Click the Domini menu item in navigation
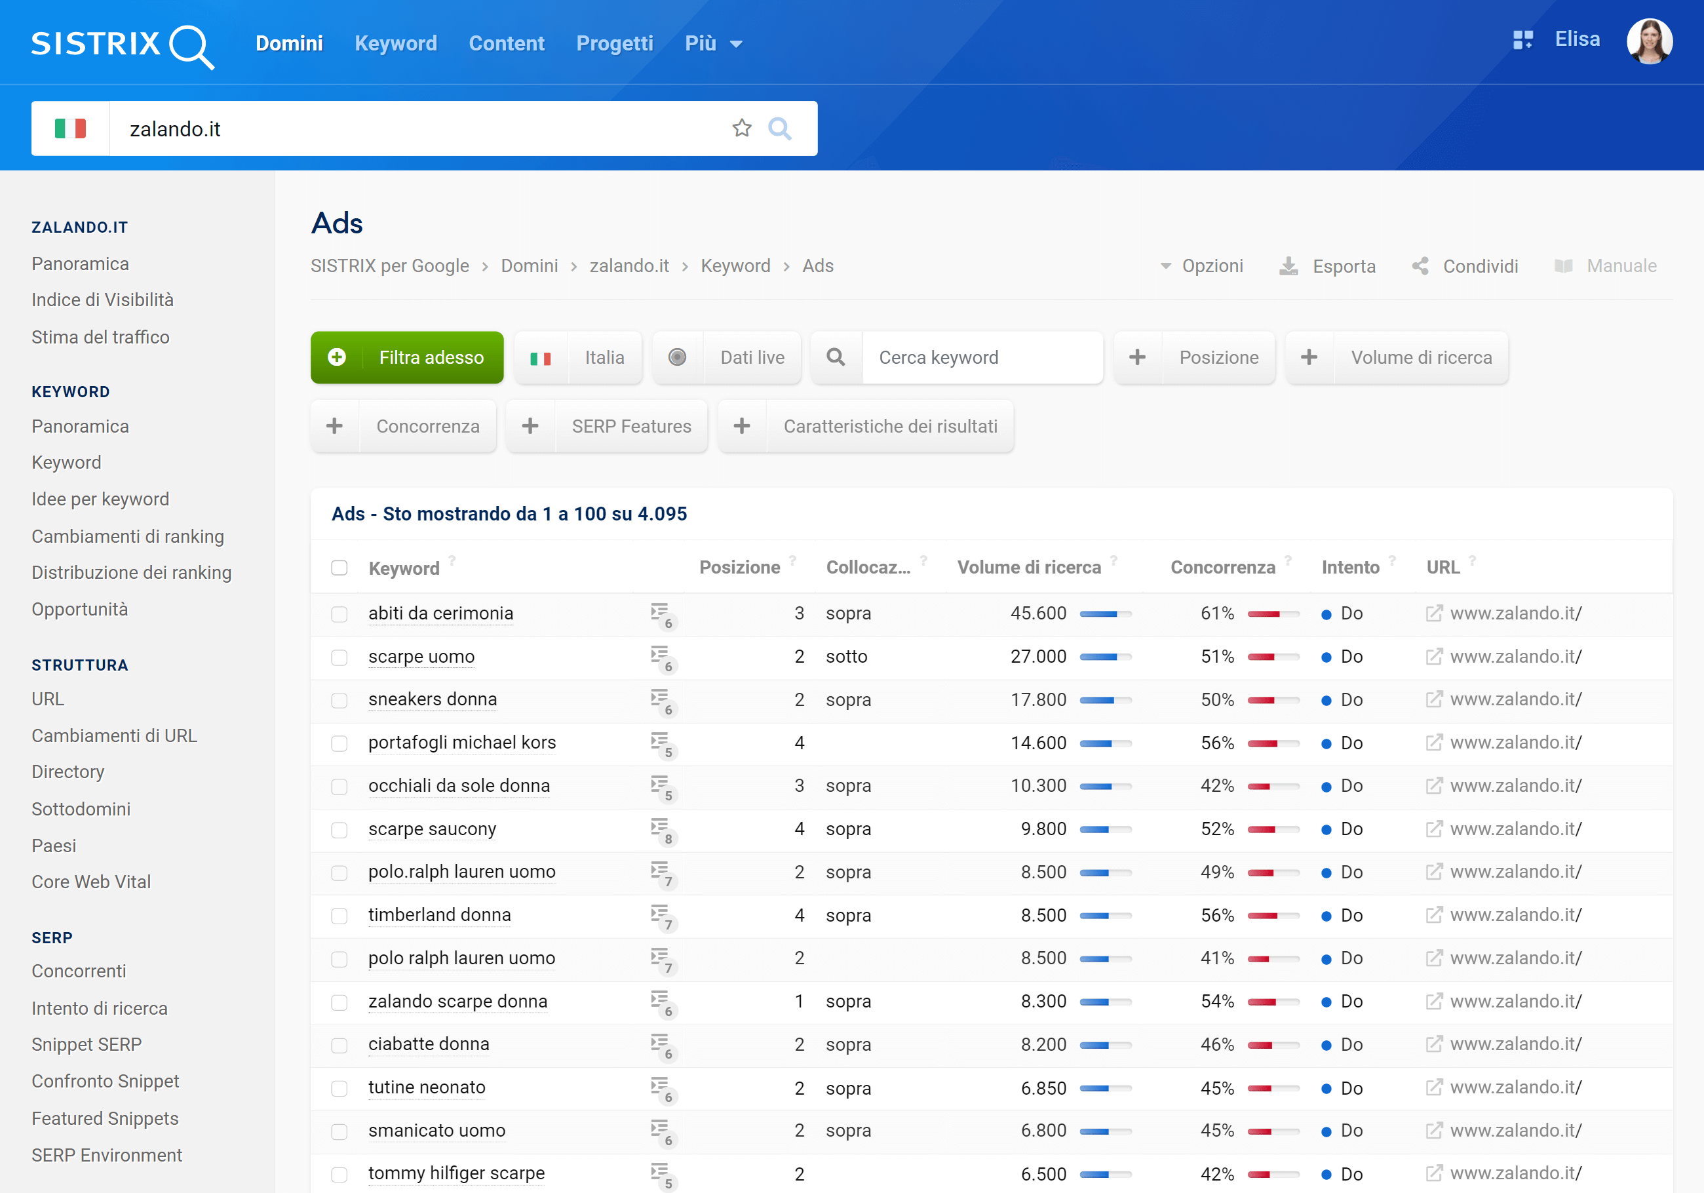This screenshot has height=1193, width=1704. coord(288,43)
